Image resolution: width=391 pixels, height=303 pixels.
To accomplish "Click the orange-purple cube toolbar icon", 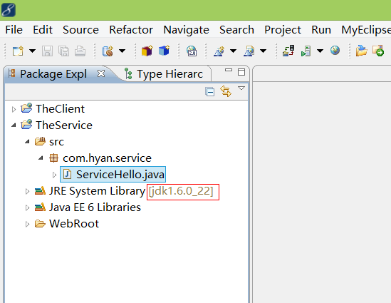I will 147,51.
